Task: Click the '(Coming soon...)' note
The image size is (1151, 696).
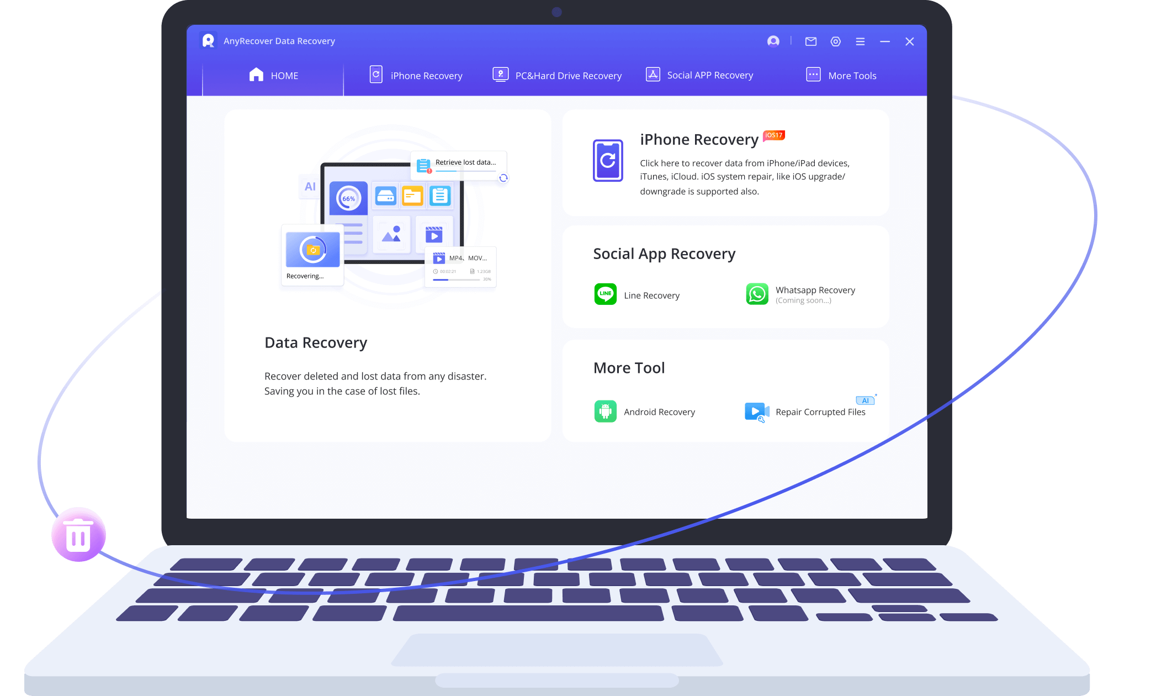Action: click(x=803, y=300)
